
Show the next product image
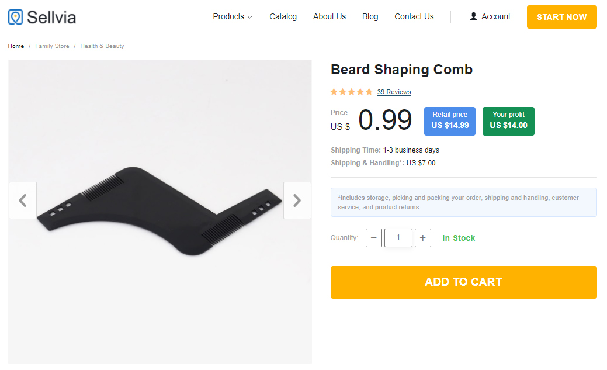[297, 200]
